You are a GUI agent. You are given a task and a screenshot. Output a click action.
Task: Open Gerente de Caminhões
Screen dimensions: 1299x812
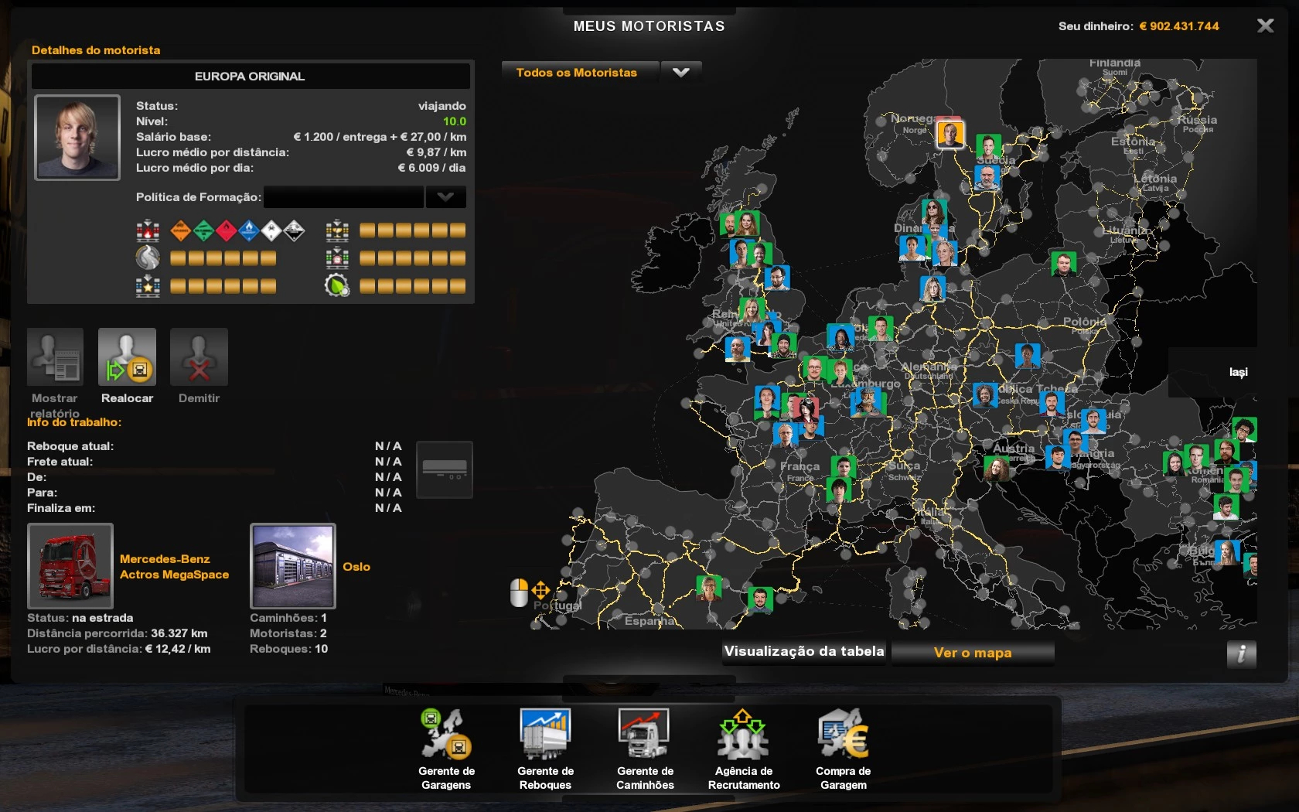[645, 748]
